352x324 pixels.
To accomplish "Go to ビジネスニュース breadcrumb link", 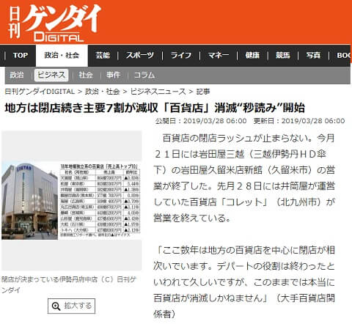I will (x=158, y=92).
